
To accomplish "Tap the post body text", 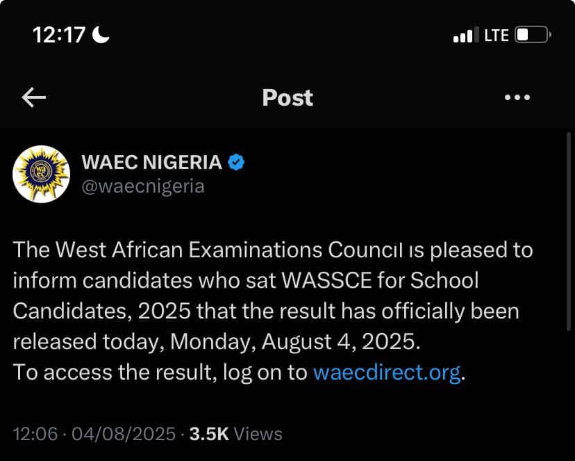I will tap(273, 312).
